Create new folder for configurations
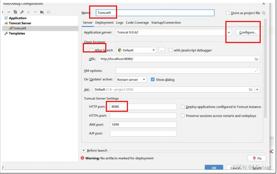This screenshot has width=277, height=174. [42, 12]
